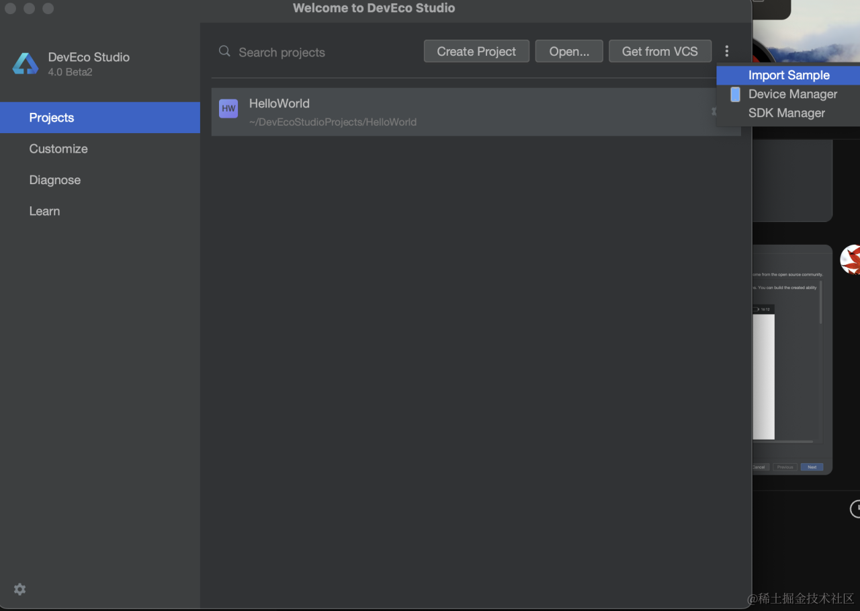Viewport: 860px width, 611px height.
Task: Switch to the Projects tab
Action: (x=100, y=118)
